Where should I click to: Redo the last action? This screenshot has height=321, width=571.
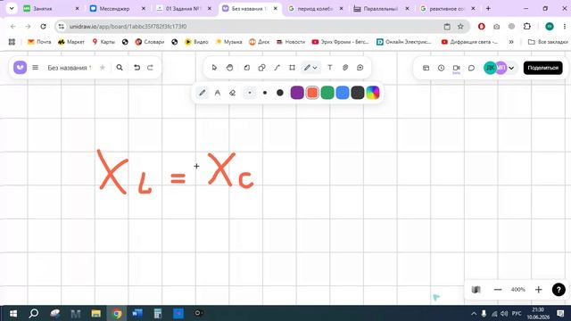pos(150,68)
